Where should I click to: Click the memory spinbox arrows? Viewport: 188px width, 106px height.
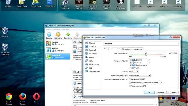tap(172, 53)
